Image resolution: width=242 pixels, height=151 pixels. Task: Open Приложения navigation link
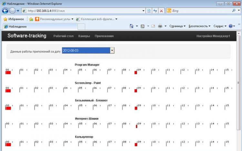click(104, 36)
